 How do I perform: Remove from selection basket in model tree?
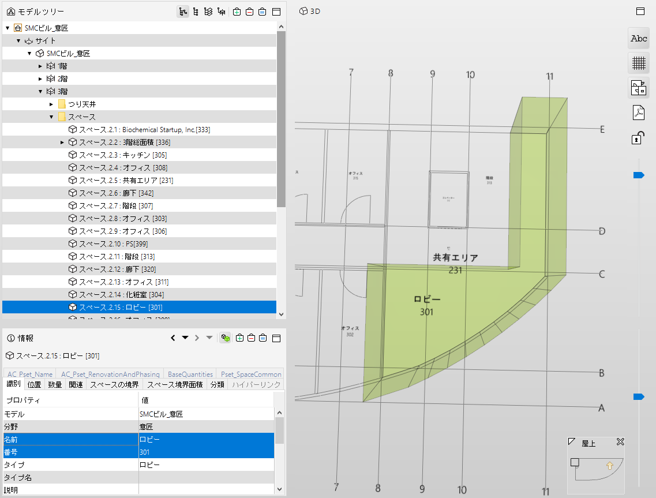[249, 12]
